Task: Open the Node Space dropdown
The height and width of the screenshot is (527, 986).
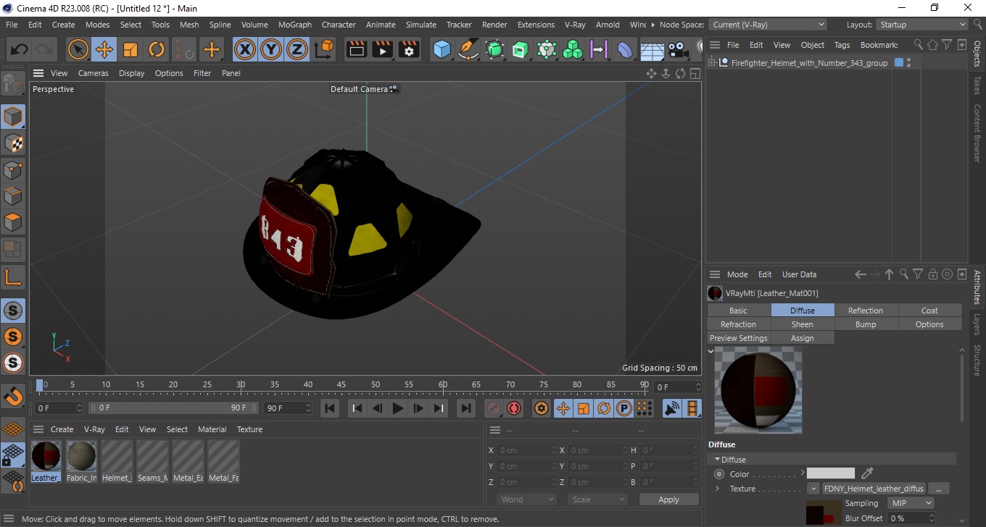Action: tap(767, 25)
